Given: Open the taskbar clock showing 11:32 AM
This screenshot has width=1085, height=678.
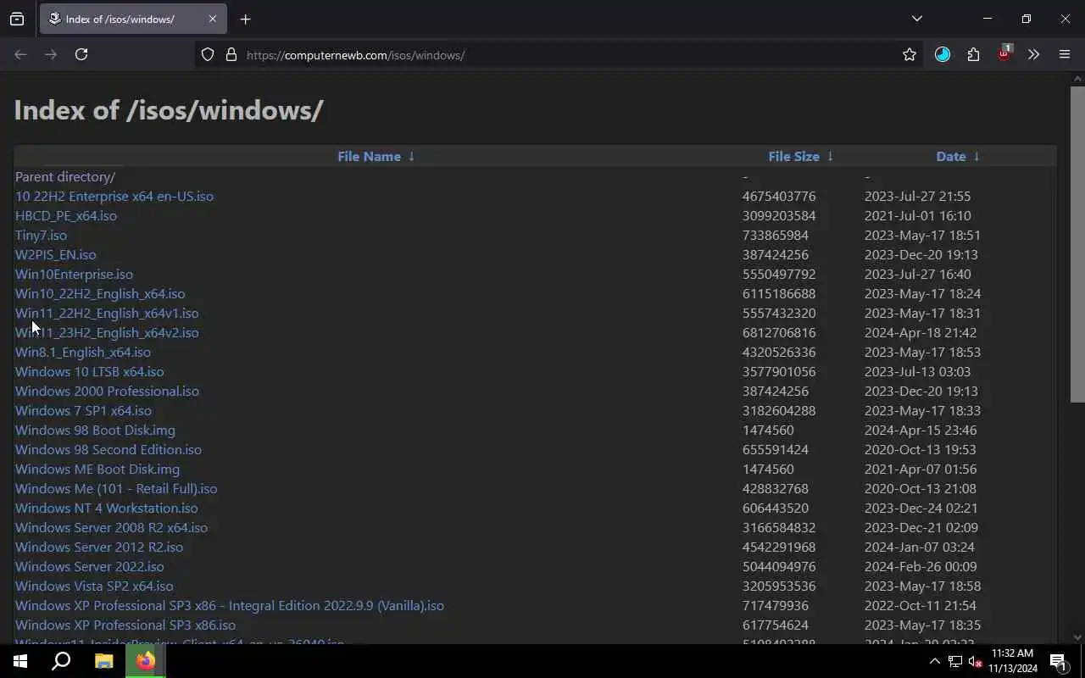Looking at the screenshot, I should pyautogui.click(x=1012, y=661).
